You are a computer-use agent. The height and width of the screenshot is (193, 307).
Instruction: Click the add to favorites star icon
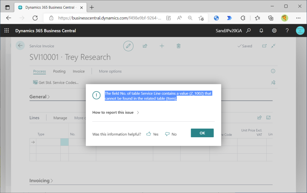tap(201, 18)
